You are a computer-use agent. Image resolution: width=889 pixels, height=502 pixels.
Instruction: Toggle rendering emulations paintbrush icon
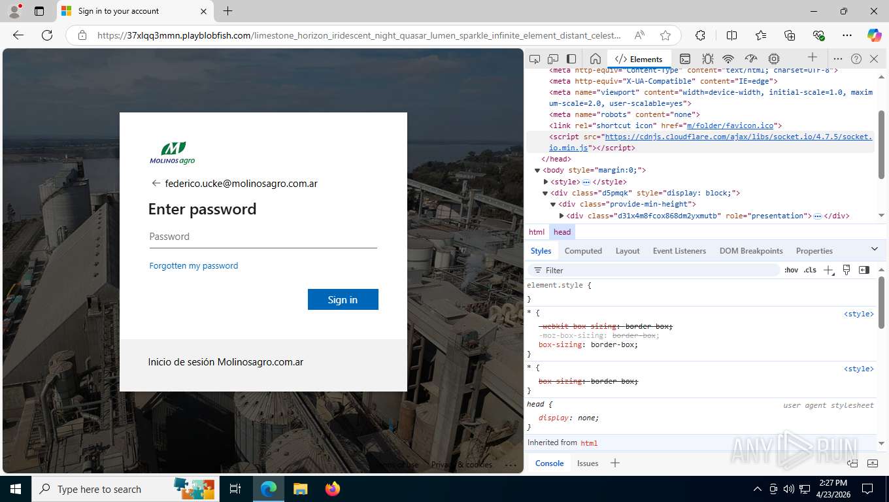tap(846, 270)
